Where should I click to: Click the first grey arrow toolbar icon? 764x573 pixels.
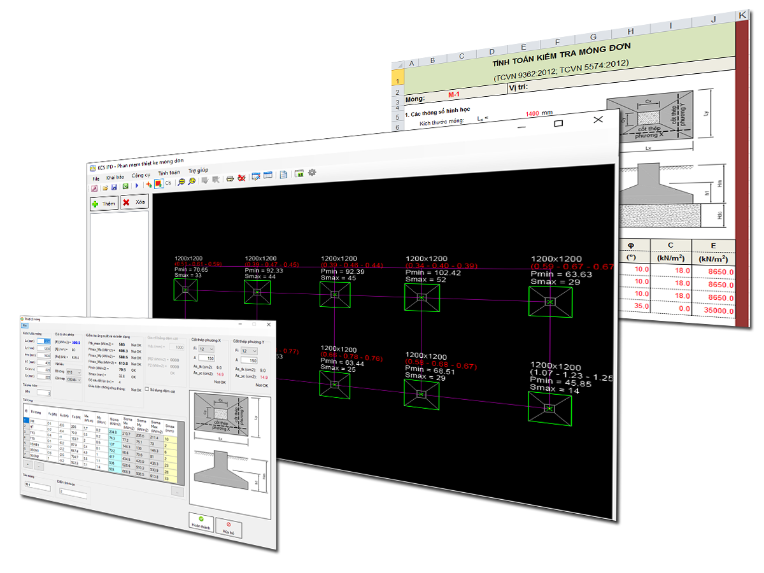coord(205,180)
